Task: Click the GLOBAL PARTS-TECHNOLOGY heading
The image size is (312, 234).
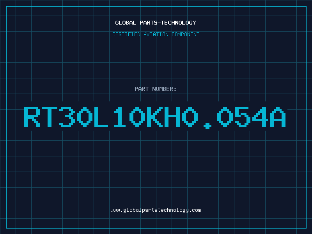Action: [156, 23]
